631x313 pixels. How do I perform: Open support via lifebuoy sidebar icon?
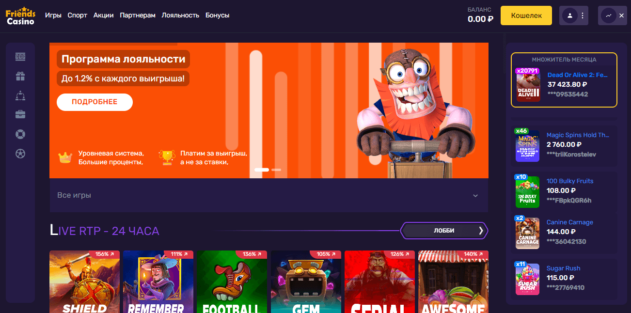click(20, 134)
